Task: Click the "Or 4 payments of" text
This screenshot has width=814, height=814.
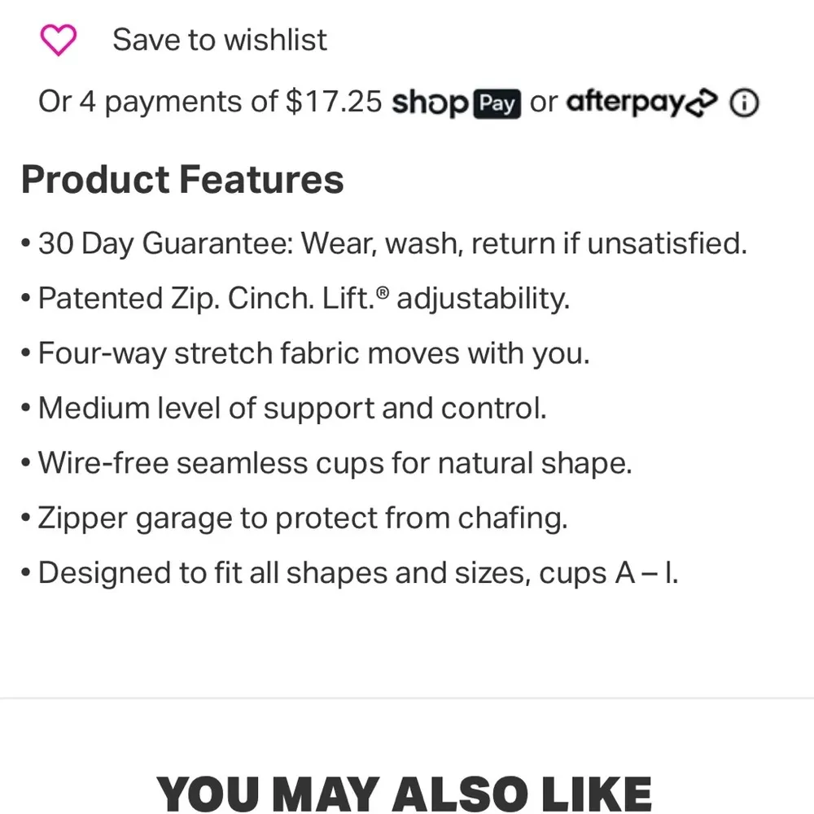Action: click(159, 103)
